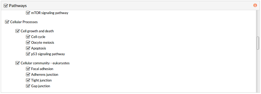Uncheck the Adherens junction checkbox
261x94 pixels.
pos(28,74)
